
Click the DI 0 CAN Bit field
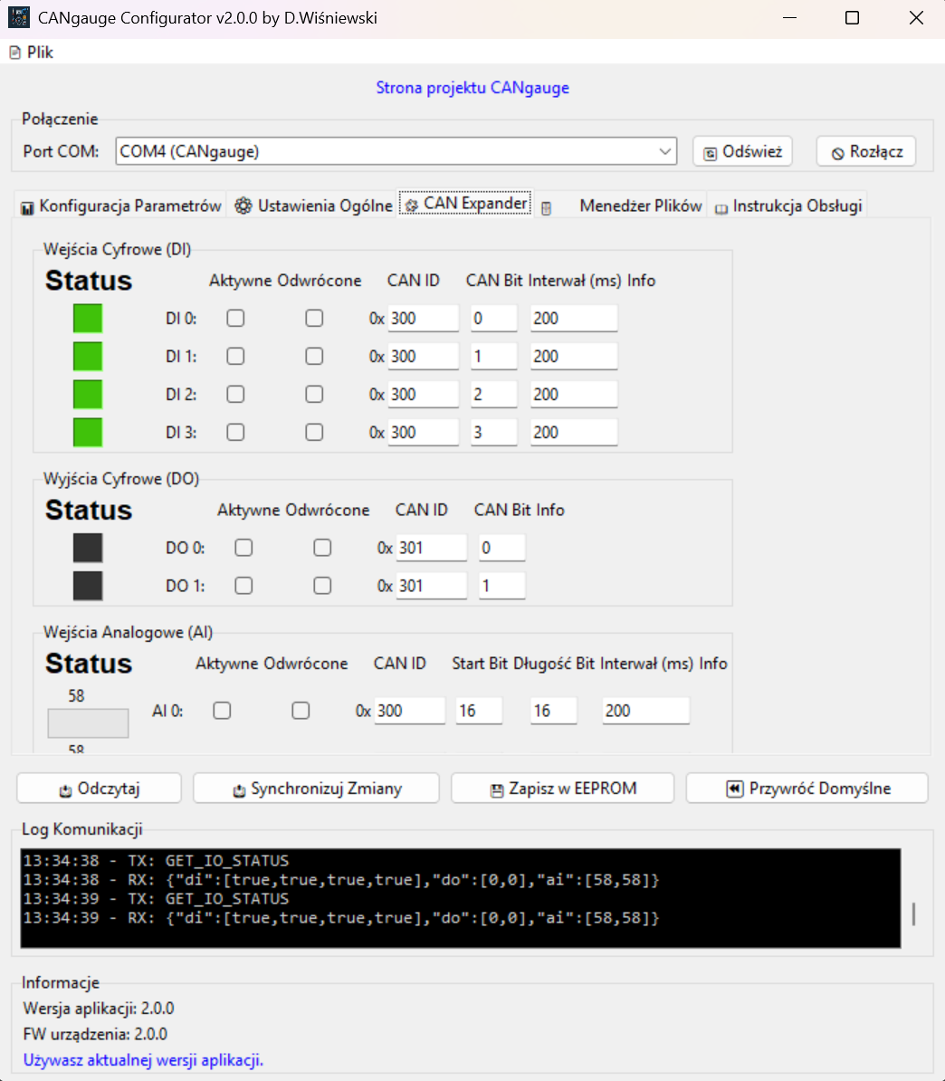494,319
